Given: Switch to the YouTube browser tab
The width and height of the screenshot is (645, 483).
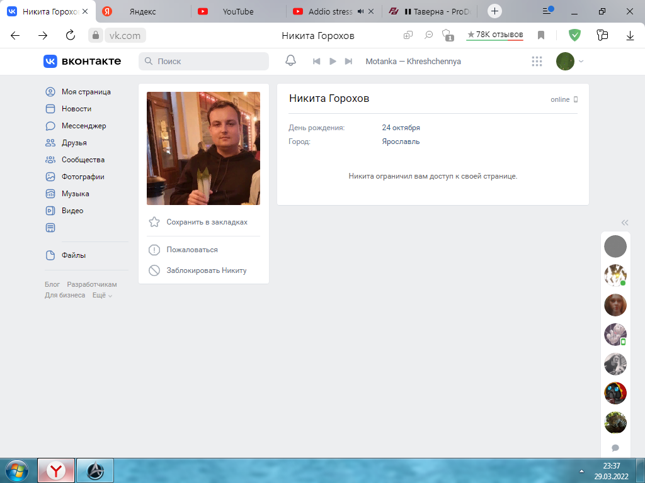Looking at the screenshot, I should 237,11.
